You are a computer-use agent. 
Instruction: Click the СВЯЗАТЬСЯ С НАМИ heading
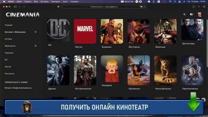click(x=16, y=82)
